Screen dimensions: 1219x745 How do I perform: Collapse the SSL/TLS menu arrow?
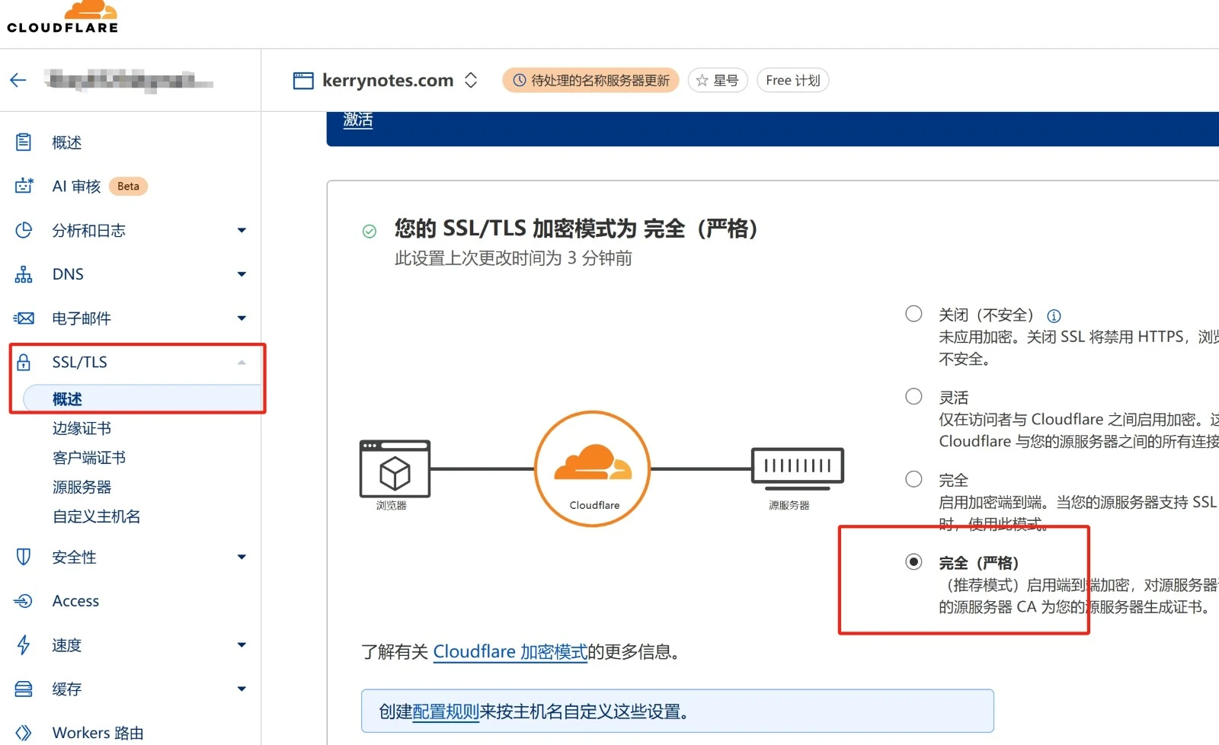tap(242, 362)
